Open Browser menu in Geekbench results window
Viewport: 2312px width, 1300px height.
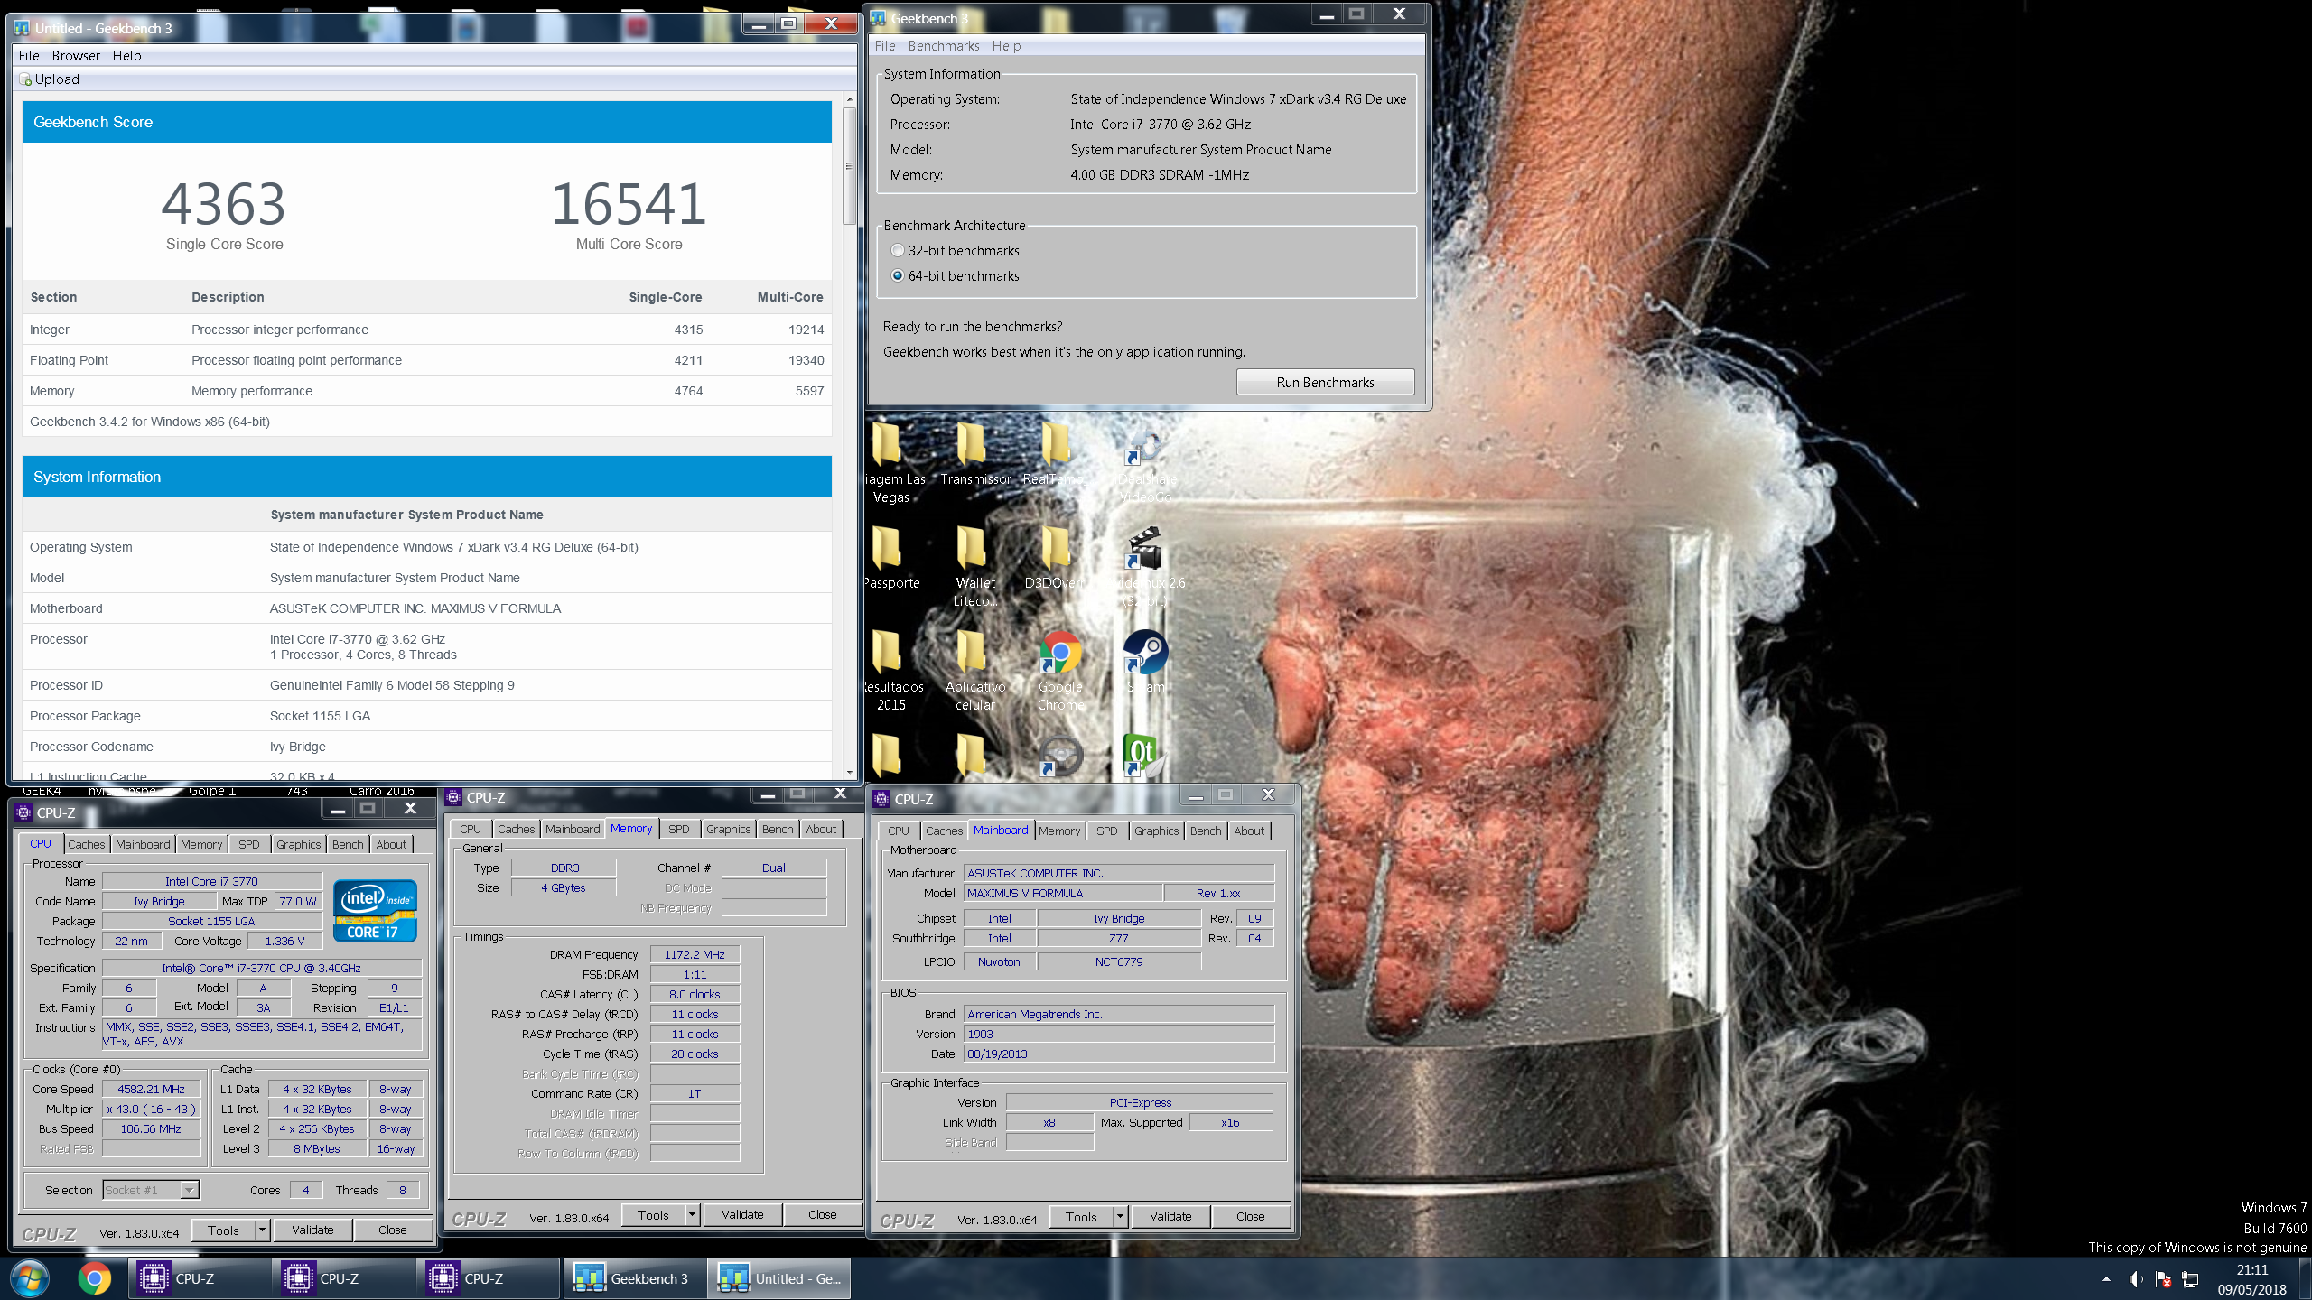(x=76, y=55)
